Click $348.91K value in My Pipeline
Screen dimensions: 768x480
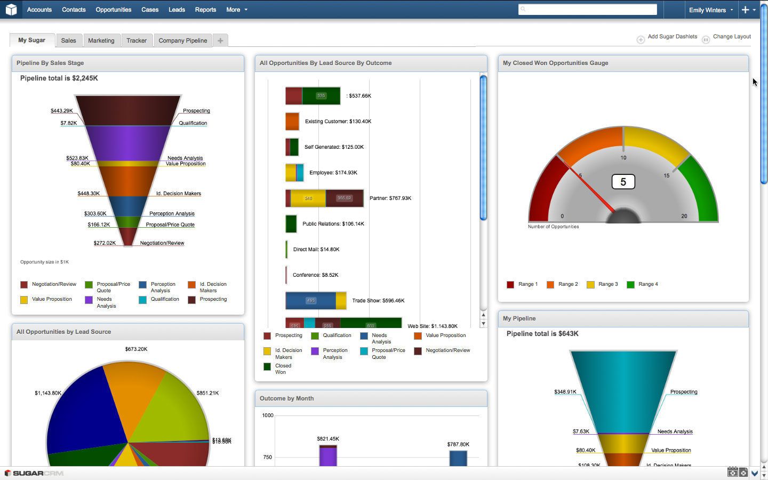565,392
